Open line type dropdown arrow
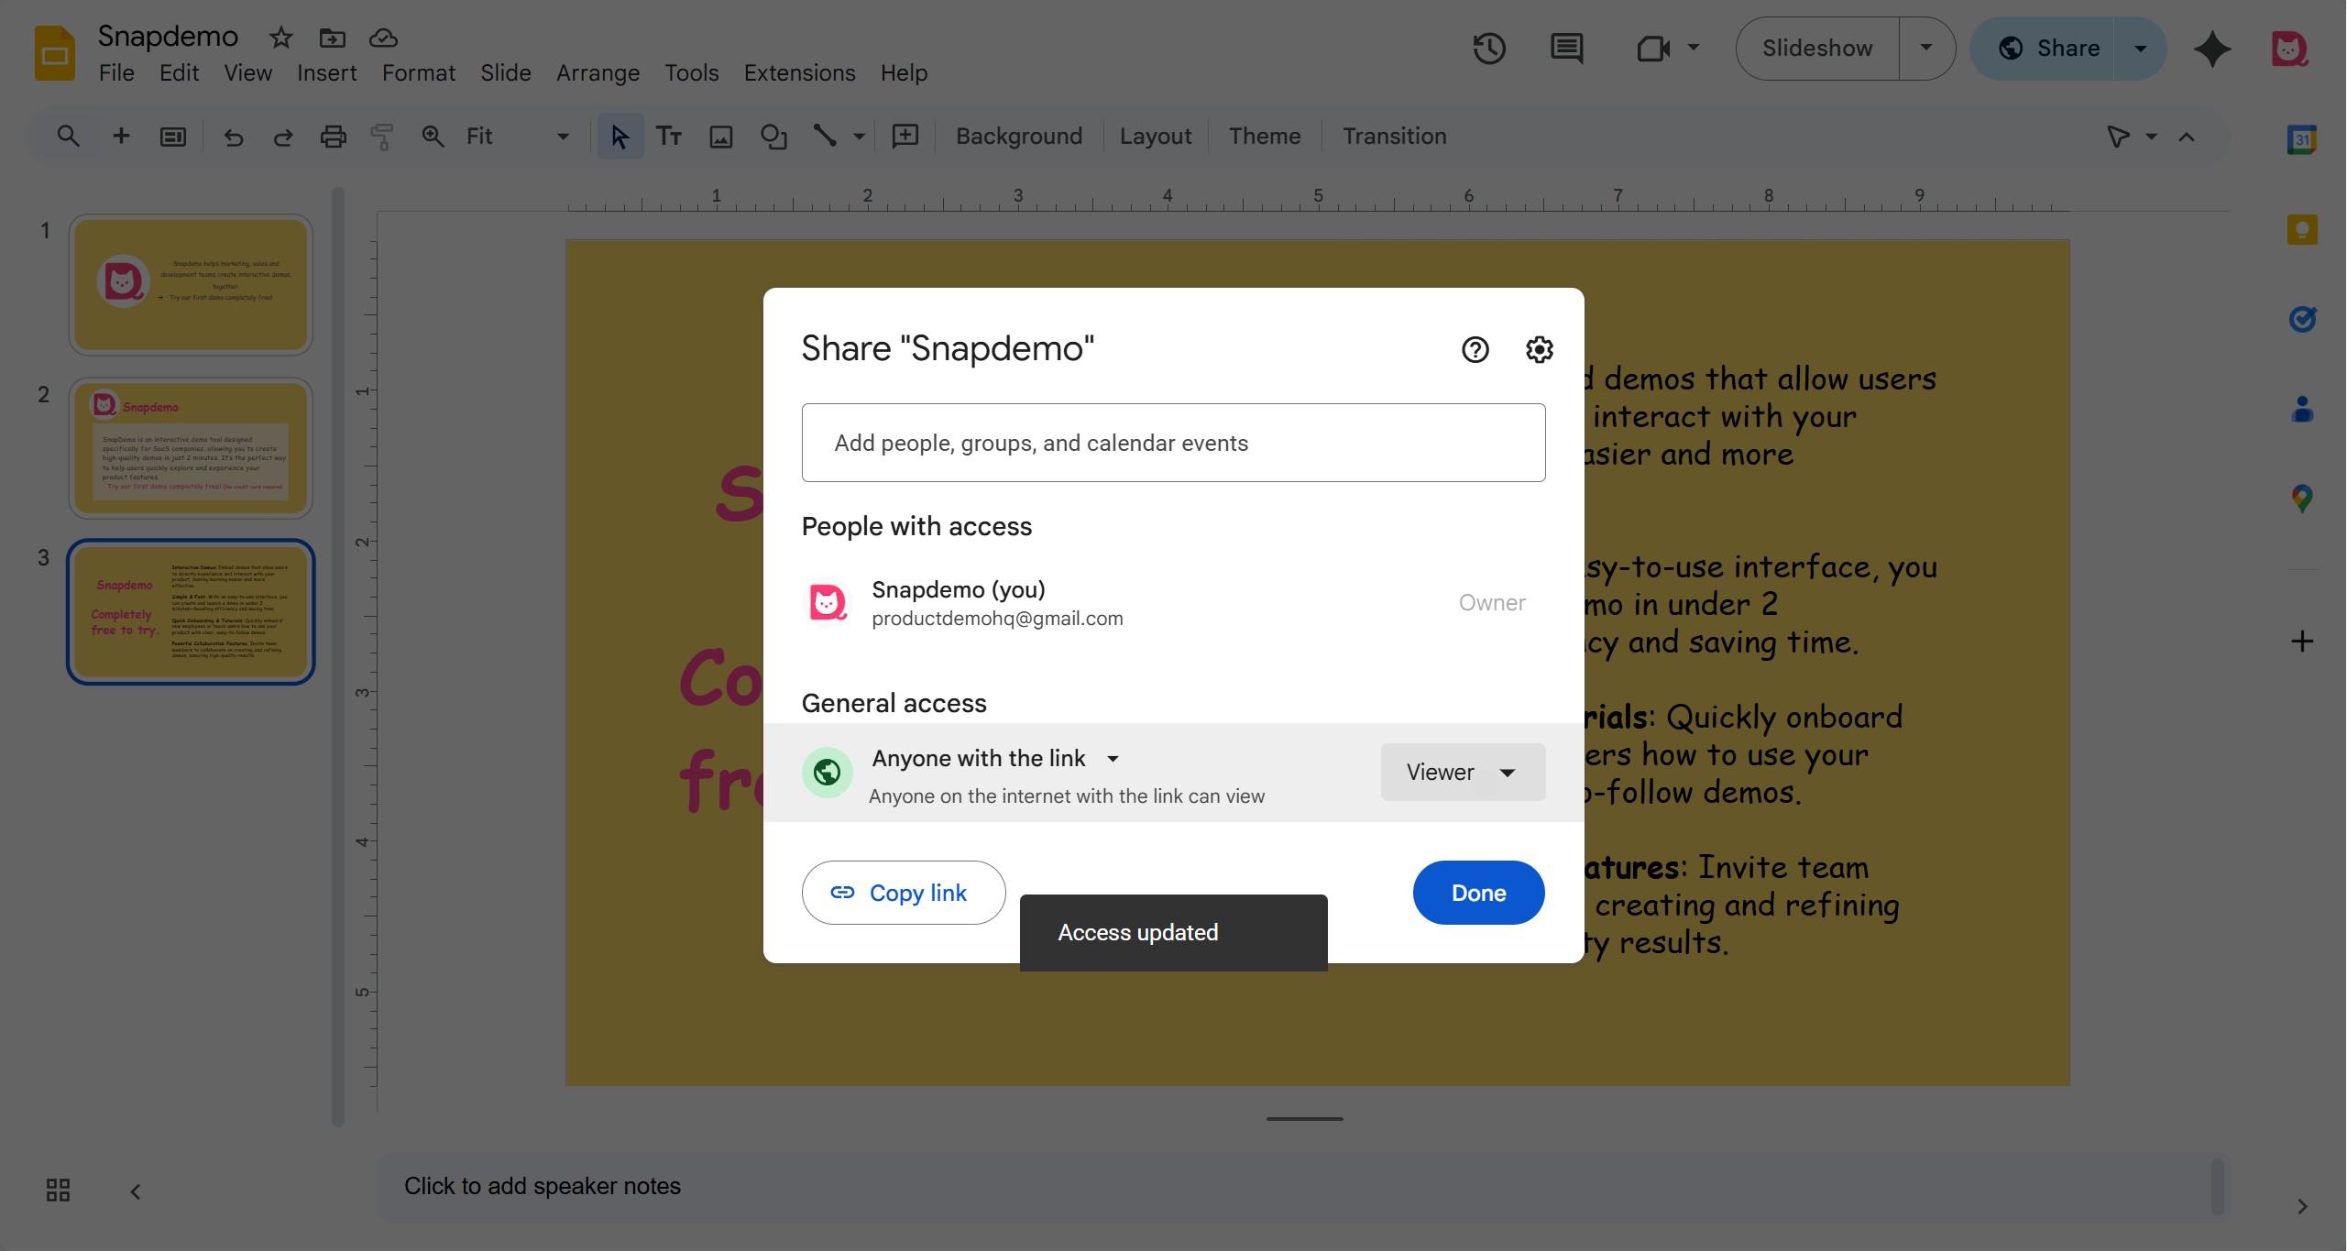 (859, 137)
